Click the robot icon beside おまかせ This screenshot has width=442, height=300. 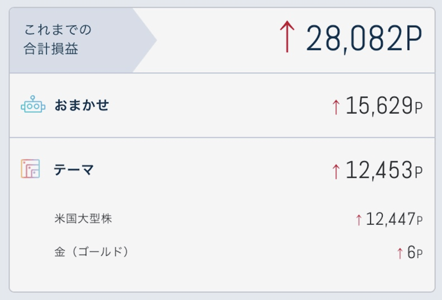(33, 104)
